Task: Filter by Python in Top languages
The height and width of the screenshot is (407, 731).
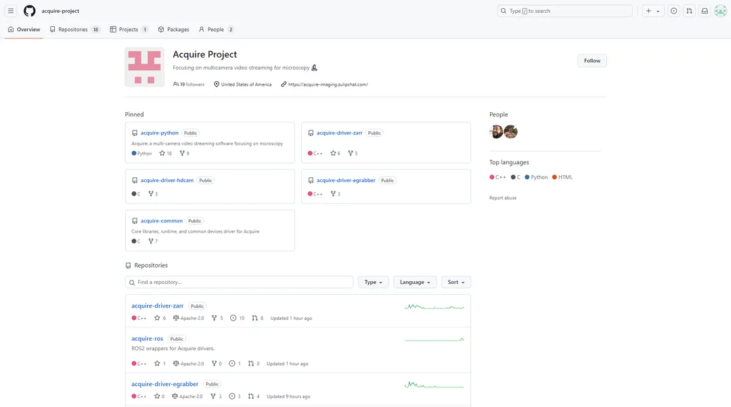Action: pos(536,177)
